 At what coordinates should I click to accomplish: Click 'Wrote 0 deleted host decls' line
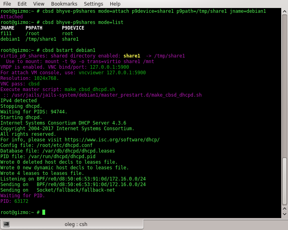point(59,162)
